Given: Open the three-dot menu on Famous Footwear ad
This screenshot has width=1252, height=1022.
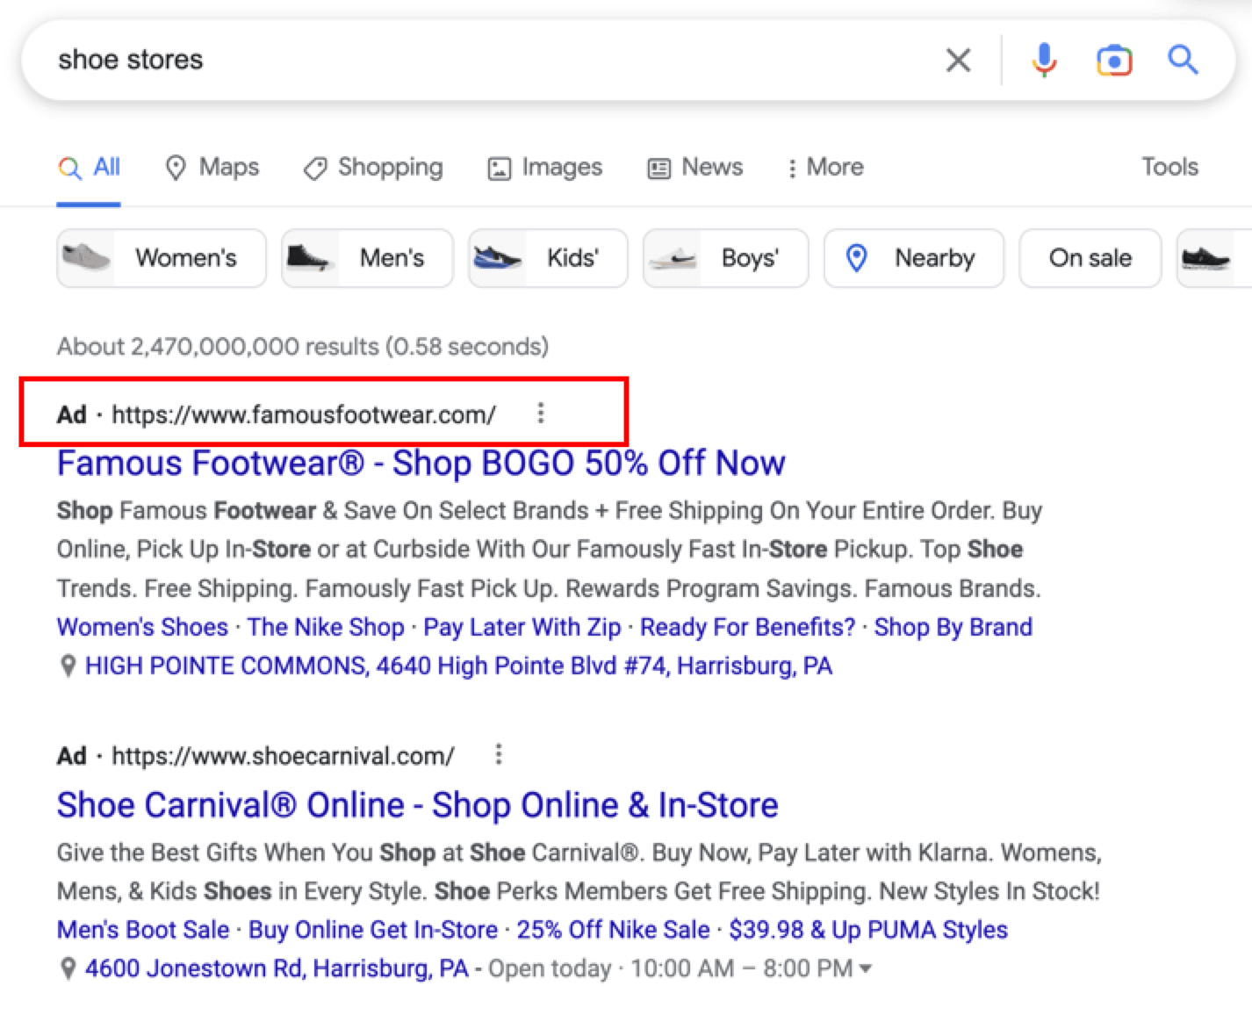Looking at the screenshot, I should pos(541,413).
